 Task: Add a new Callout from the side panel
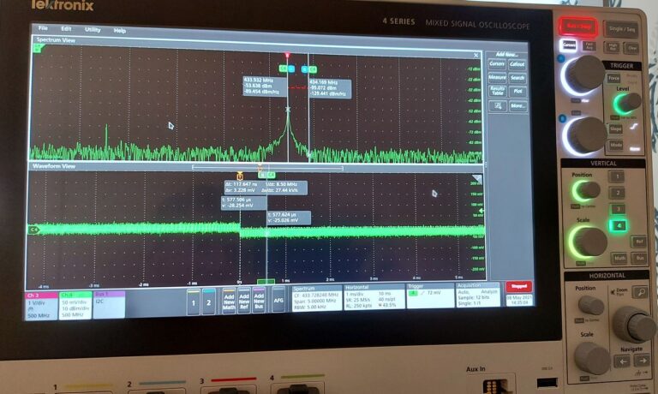517,63
